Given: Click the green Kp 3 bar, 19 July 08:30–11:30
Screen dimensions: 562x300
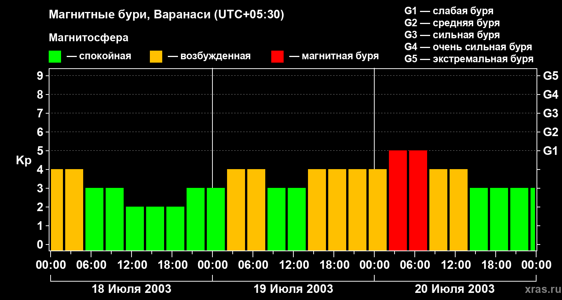Looking at the screenshot, I should [x=277, y=219].
